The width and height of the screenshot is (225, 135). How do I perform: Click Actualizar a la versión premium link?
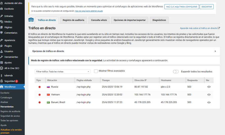click(x=11, y=131)
